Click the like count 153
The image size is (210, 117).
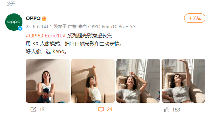tap(176, 110)
